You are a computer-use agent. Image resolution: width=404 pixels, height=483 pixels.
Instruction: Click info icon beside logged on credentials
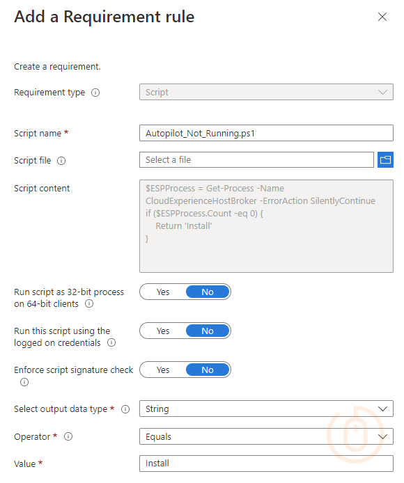[111, 342]
